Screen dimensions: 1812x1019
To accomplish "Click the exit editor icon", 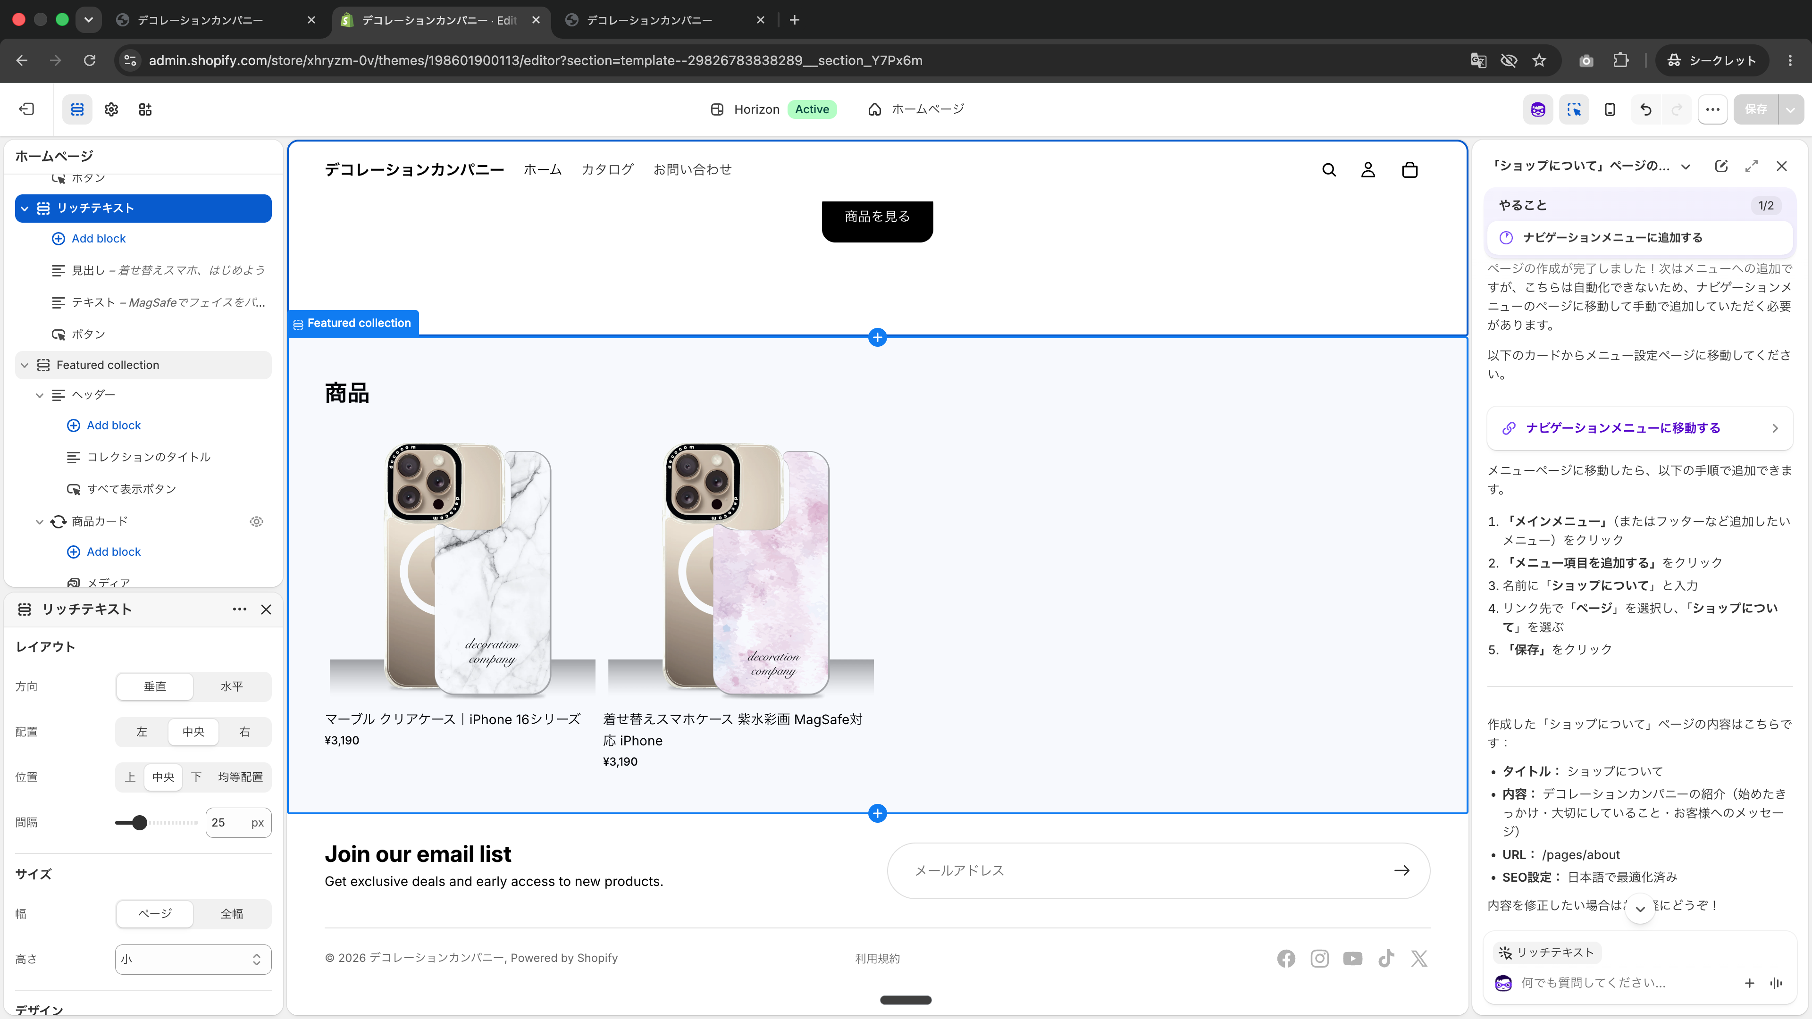I will pos(27,109).
